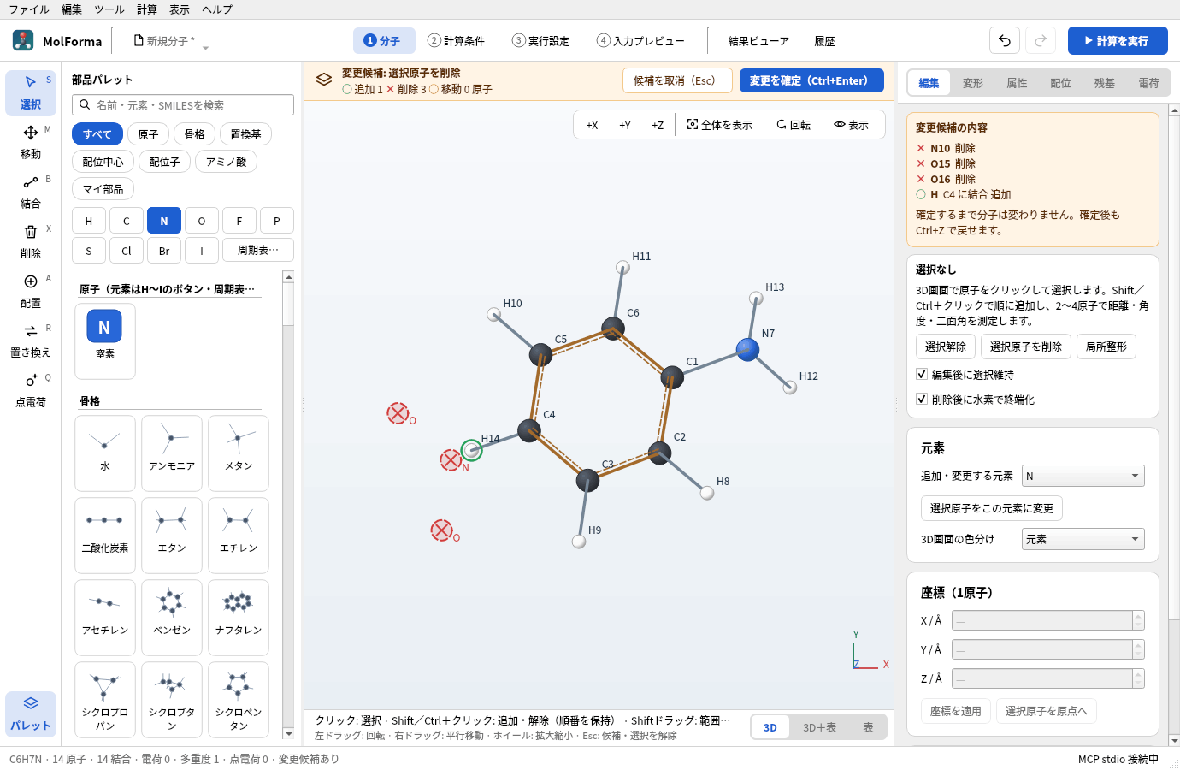1180x770 pixels.
Task: Open 3D画面の色分け dropdown
Action: pos(1083,539)
